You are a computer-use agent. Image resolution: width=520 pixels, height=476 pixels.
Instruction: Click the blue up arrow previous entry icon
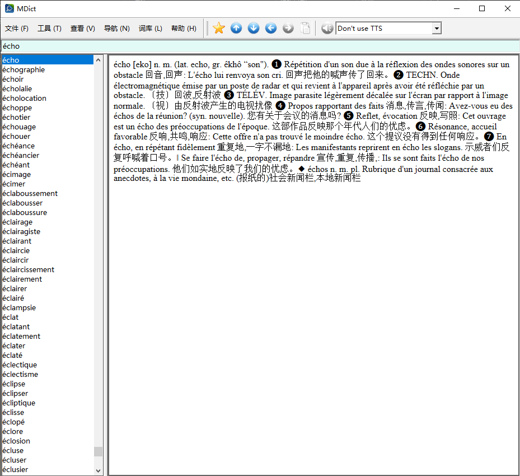pyautogui.click(x=236, y=28)
